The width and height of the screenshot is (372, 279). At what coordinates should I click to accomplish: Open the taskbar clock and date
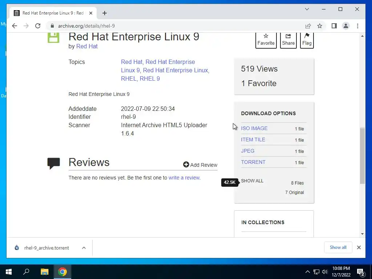pyautogui.click(x=341, y=272)
